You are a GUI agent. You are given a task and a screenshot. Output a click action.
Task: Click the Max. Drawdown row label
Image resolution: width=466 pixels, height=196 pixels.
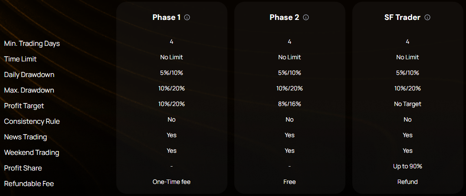29,90
